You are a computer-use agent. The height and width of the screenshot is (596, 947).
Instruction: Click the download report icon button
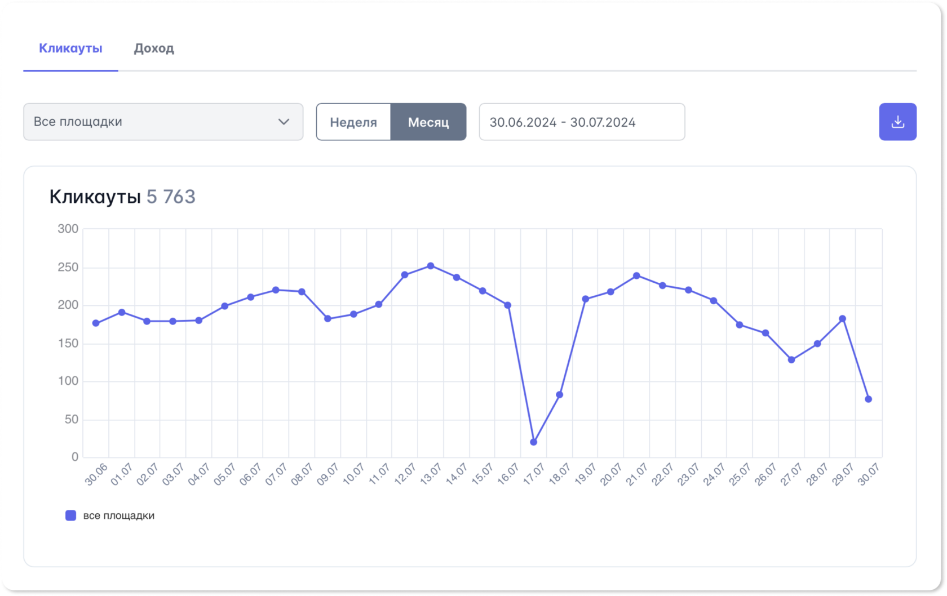point(897,122)
